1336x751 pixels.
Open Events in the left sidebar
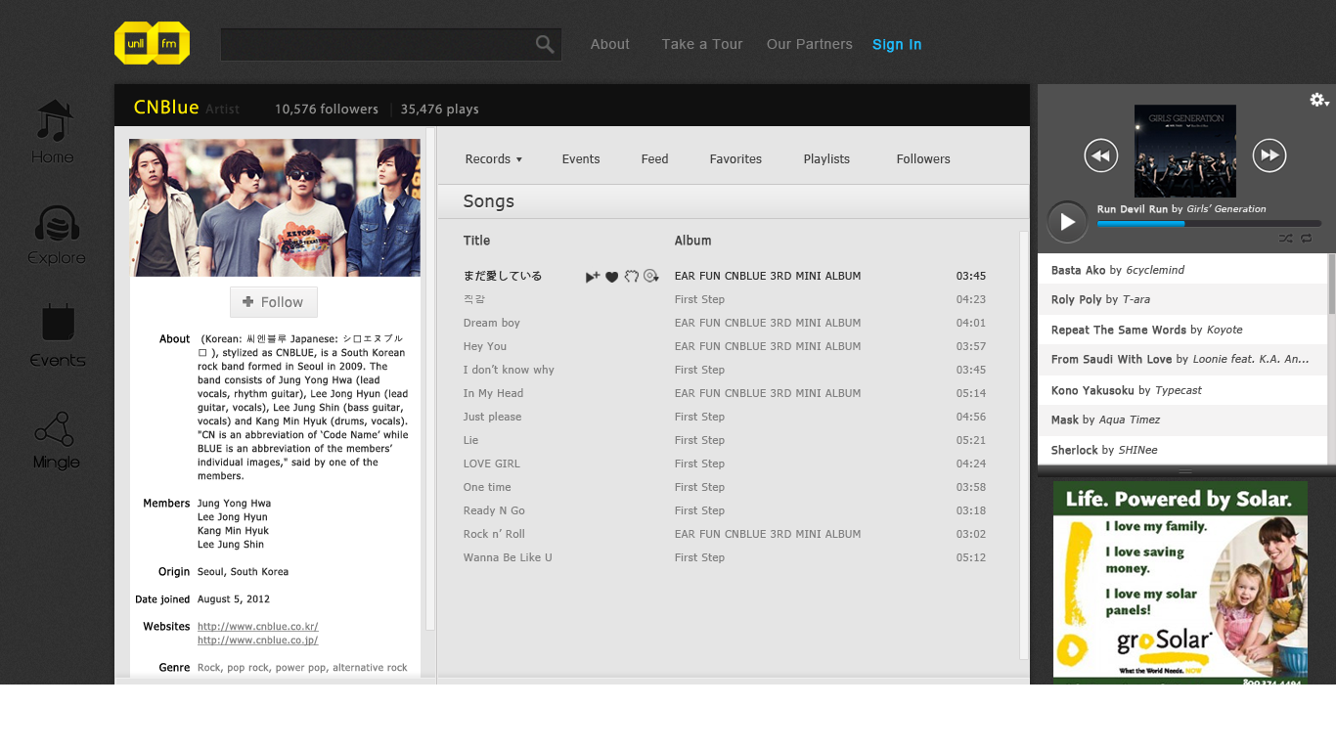(x=58, y=335)
